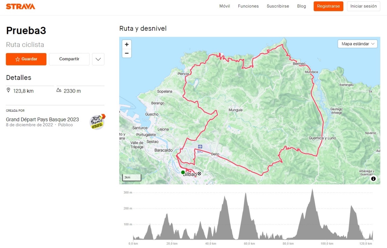Click the green route start marker
This screenshot has width=387, height=248.
(x=183, y=172)
